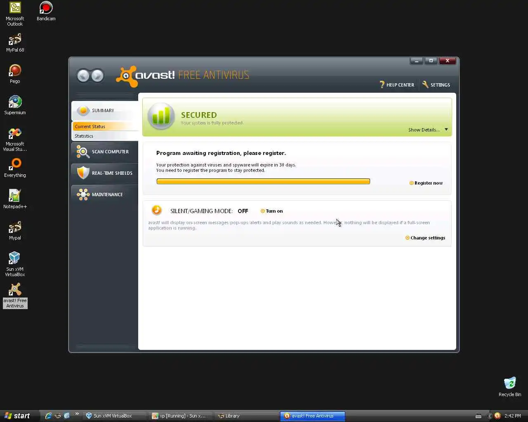Expand quick launch overflow chevron
Image resolution: width=528 pixels, height=422 pixels.
[77, 414]
